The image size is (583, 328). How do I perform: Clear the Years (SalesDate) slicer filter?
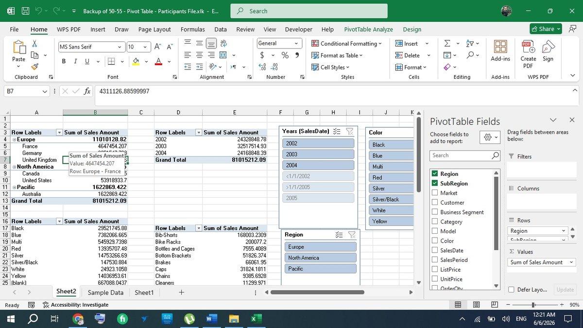tap(349, 131)
